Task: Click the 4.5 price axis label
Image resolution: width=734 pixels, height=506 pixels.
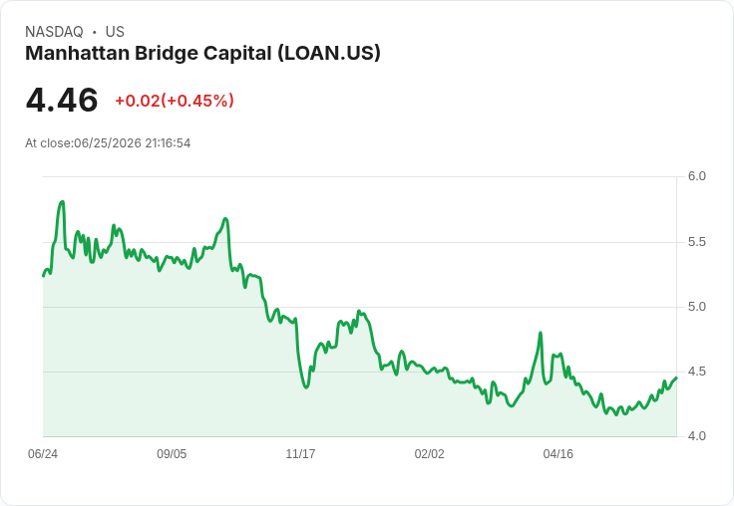Action: (x=696, y=372)
